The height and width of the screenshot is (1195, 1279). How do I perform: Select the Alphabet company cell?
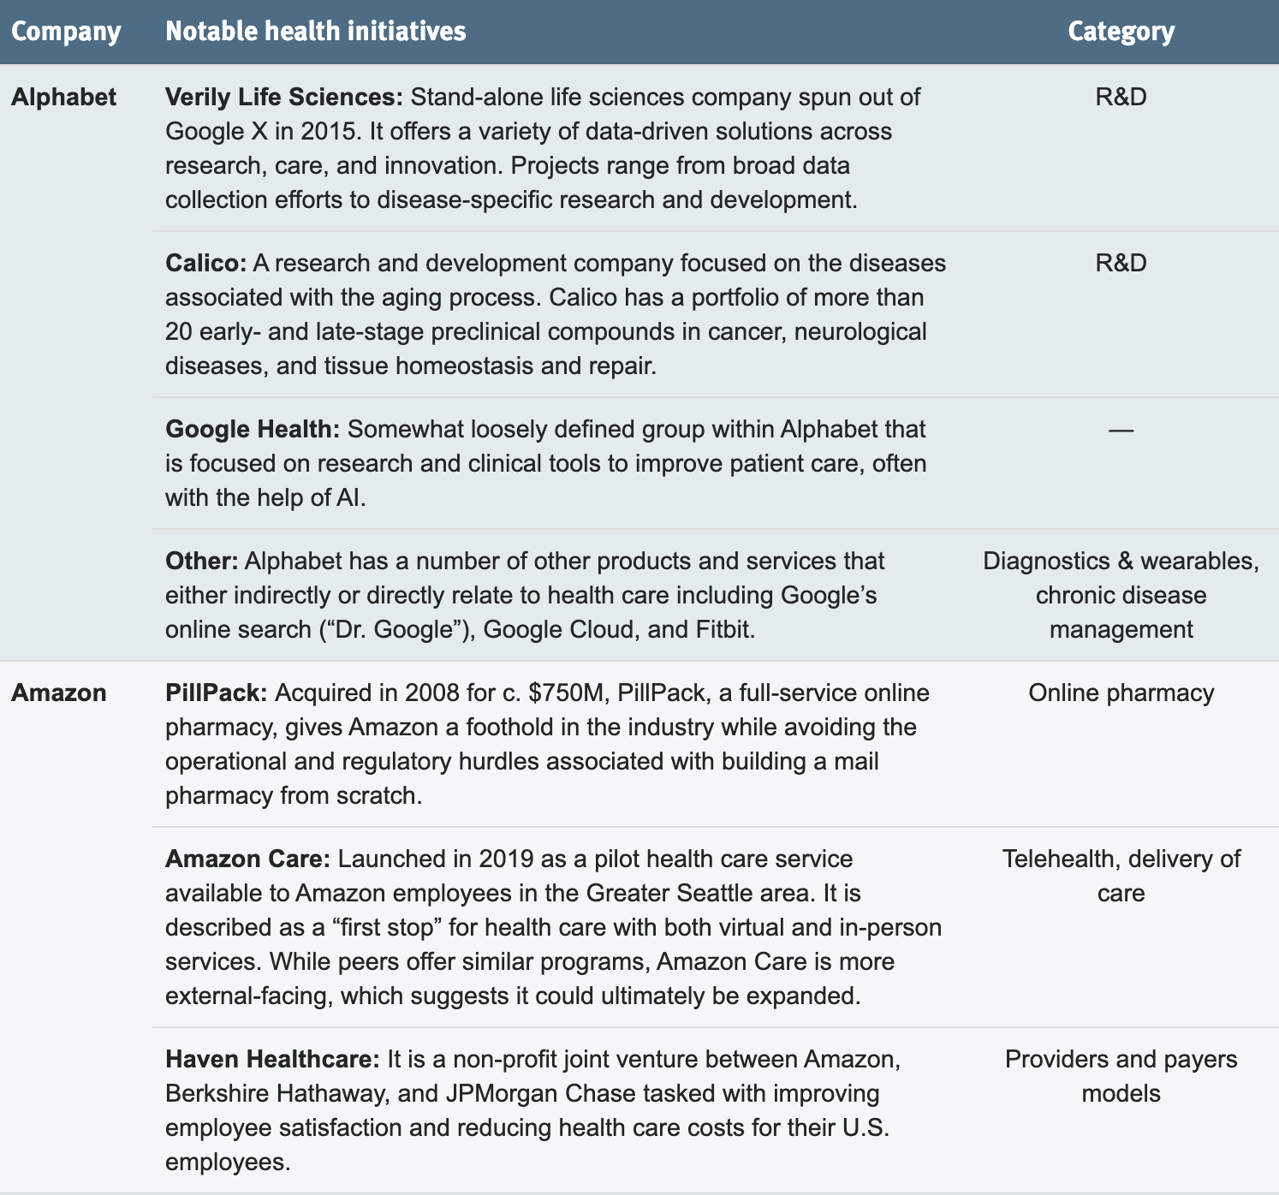click(x=63, y=97)
